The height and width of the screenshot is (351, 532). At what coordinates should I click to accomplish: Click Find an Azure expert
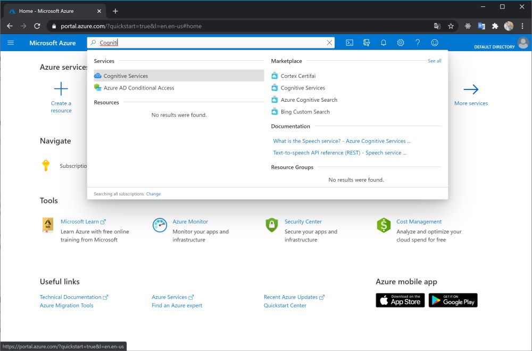click(x=177, y=306)
